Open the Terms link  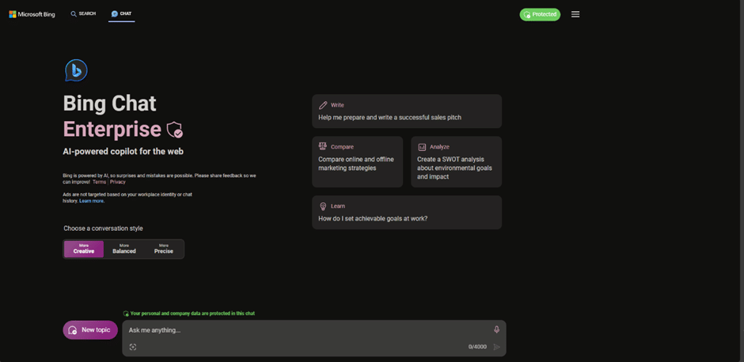[99, 182]
